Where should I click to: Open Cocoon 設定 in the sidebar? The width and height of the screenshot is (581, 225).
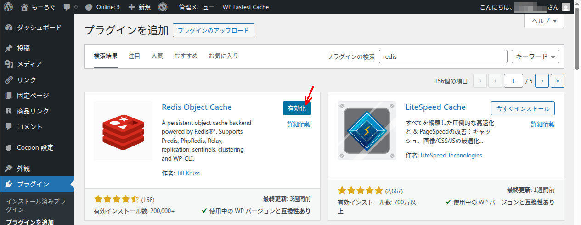(x=37, y=147)
